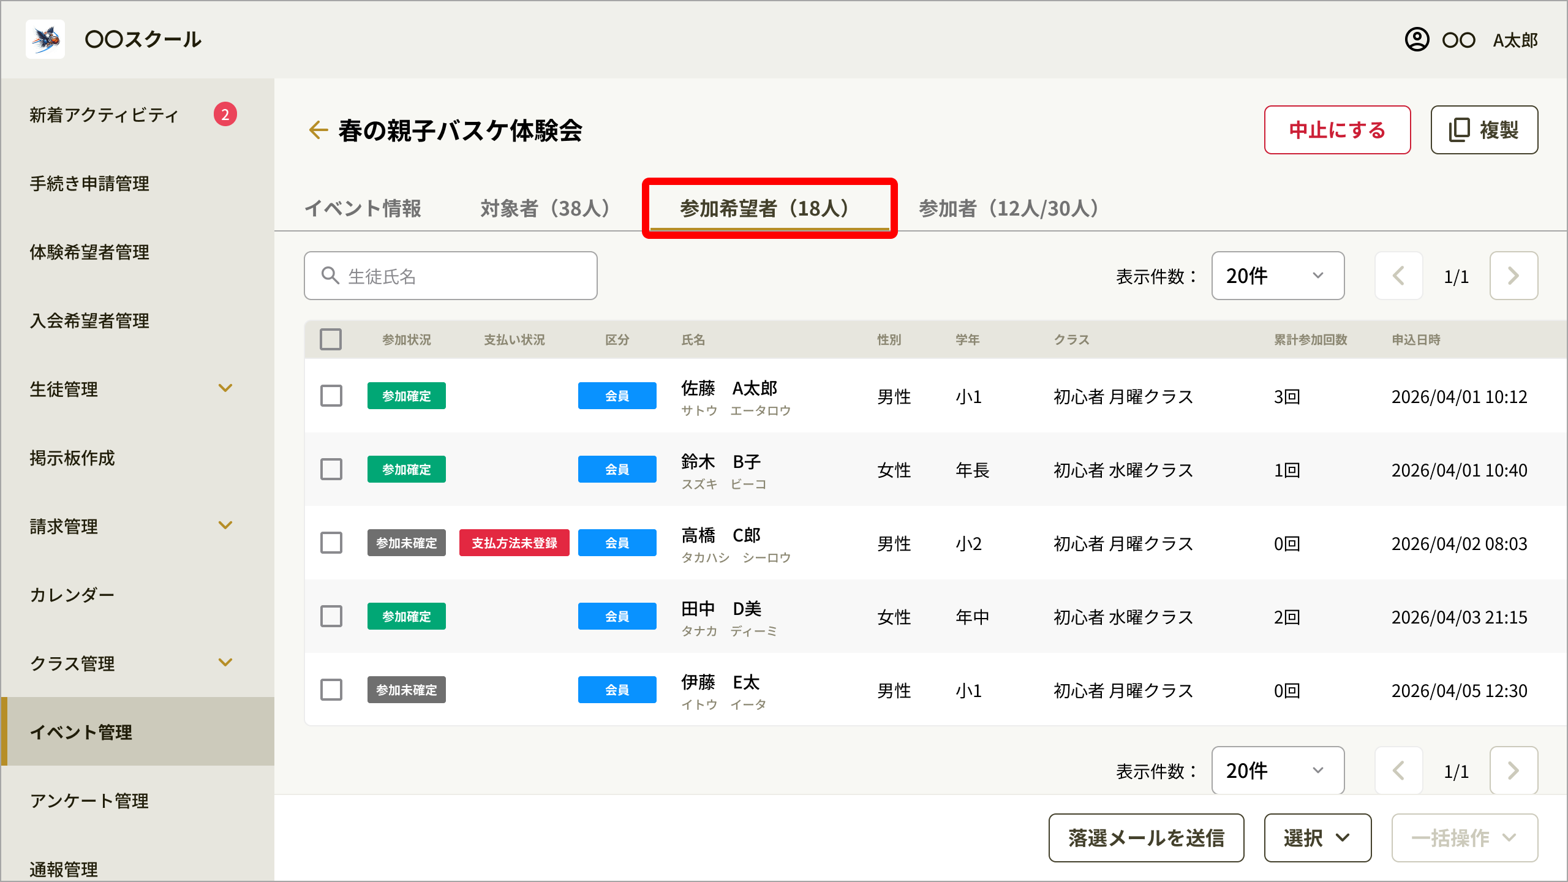The height and width of the screenshot is (882, 1568).
Task: Open the 一括操作 dropdown
Action: (1464, 838)
